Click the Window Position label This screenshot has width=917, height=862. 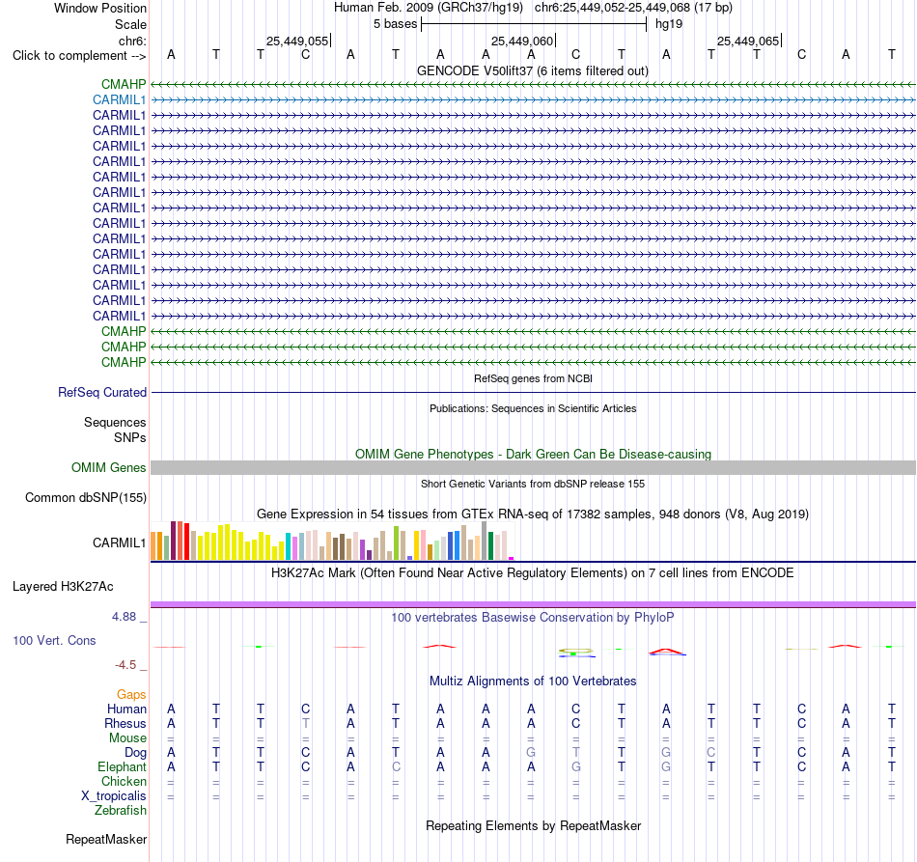coord(100,8)
